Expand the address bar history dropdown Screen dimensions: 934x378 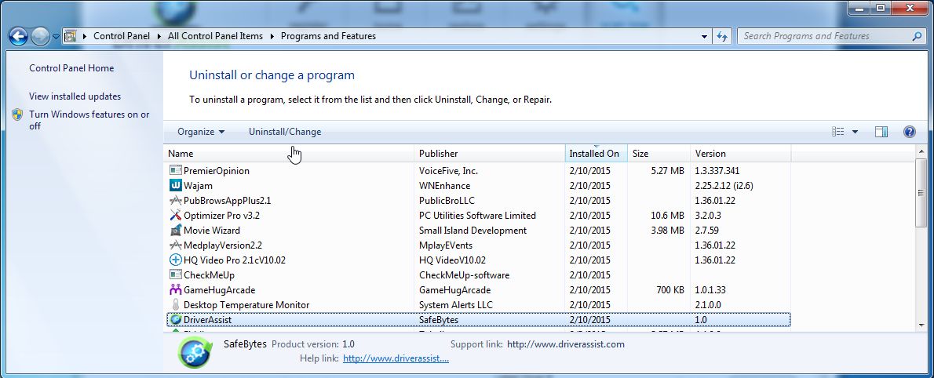point(705,36)
